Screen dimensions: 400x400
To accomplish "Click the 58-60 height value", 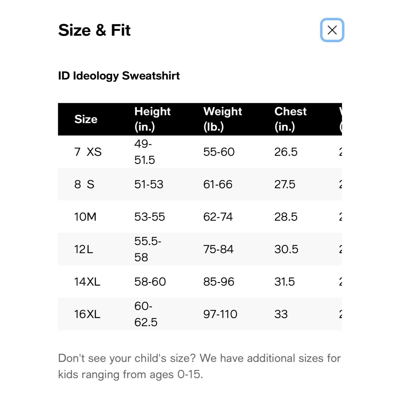I will pos(150,282).
